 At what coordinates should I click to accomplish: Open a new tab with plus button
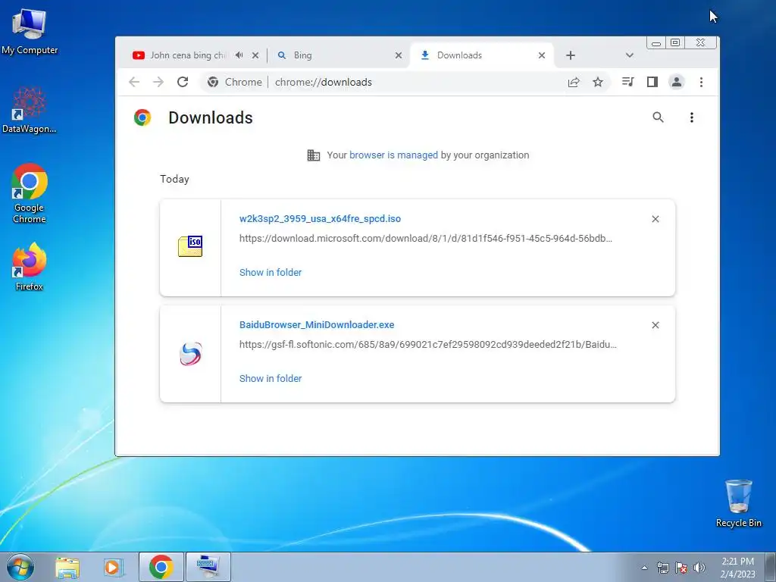tap(571, 55)
